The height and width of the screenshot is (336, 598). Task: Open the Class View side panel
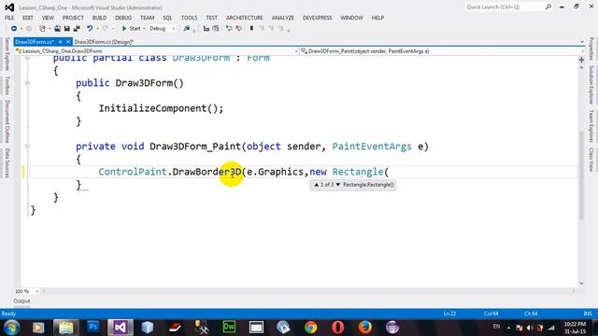click(591, 160)
